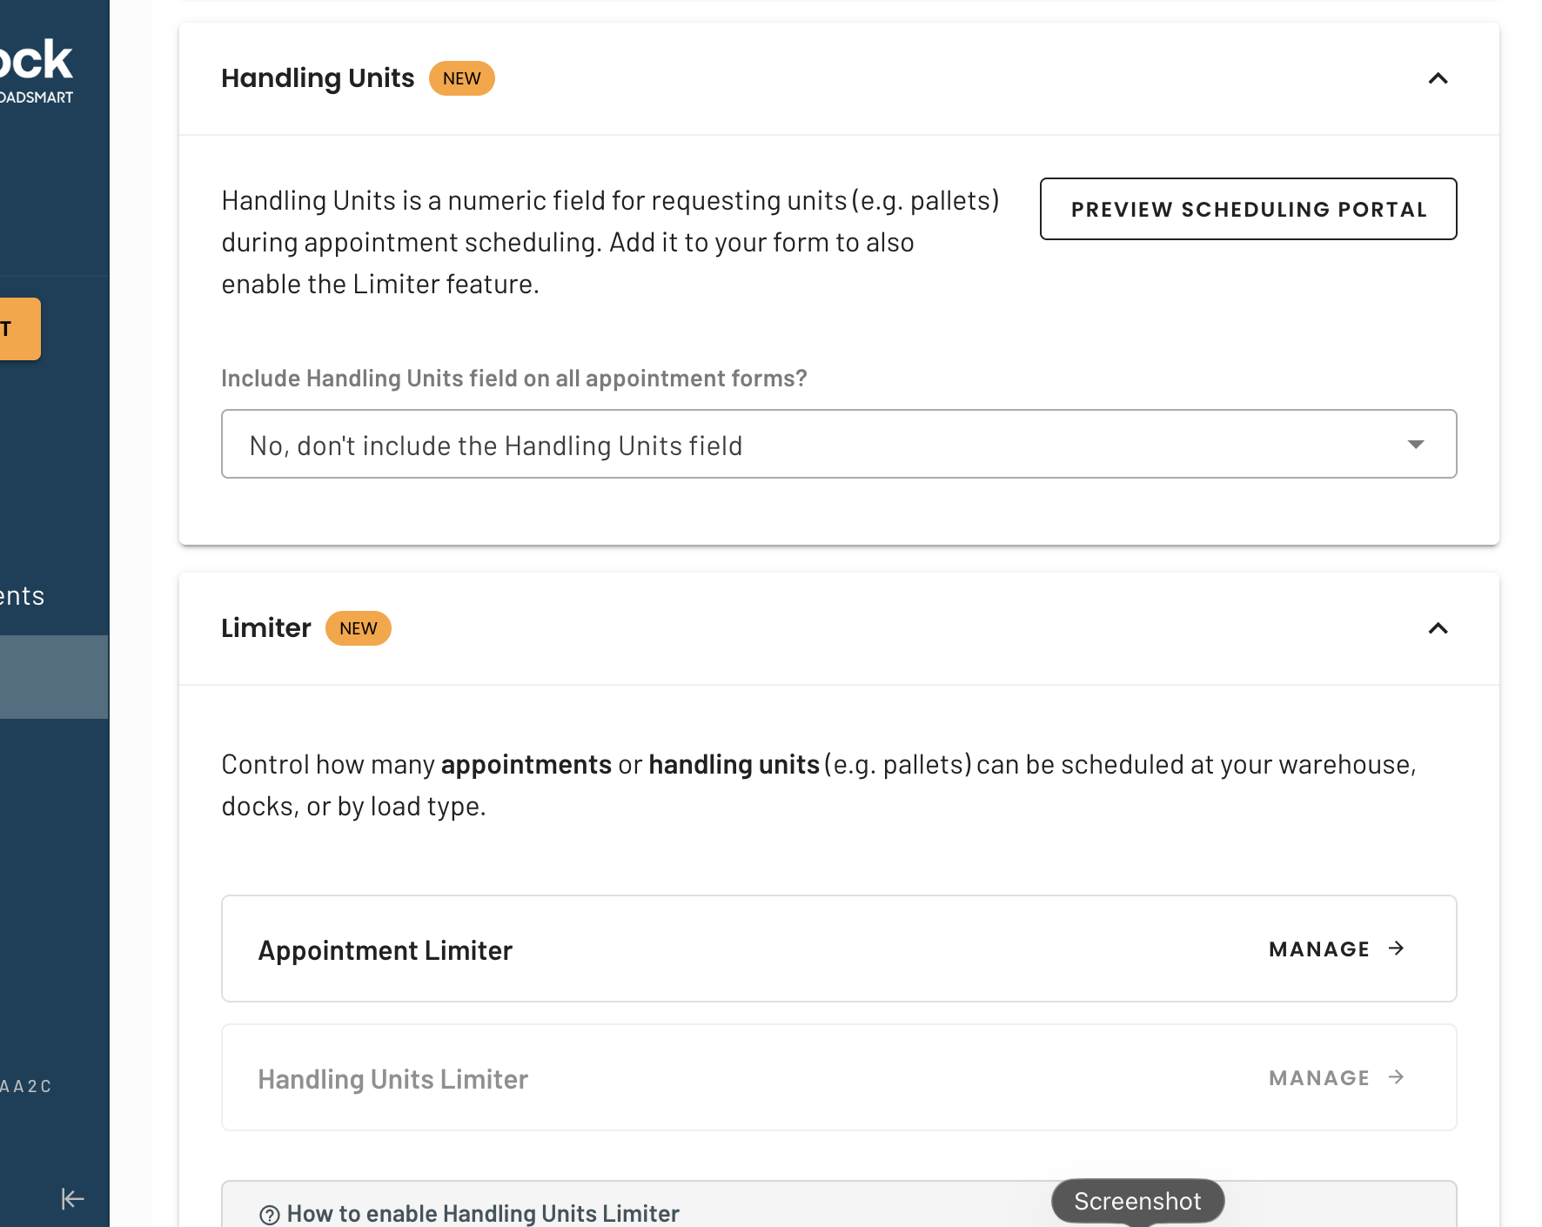Select the highlighted sidebar menu item
Screen dimensions: 1542x1227
[54, 677]
